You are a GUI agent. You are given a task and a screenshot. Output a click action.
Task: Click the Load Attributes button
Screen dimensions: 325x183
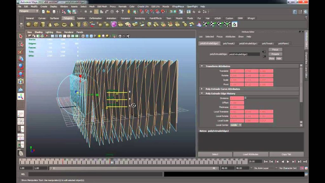click(x=251, y=154)
